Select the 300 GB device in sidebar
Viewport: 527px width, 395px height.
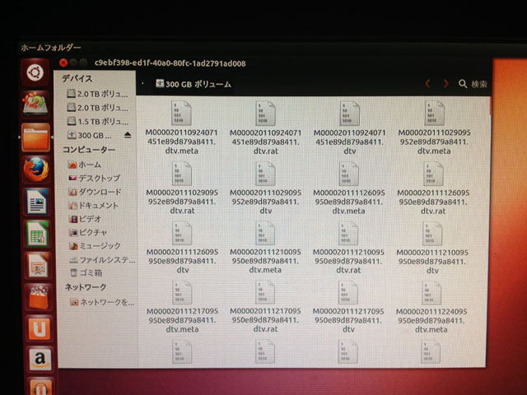tap(90, 135)
